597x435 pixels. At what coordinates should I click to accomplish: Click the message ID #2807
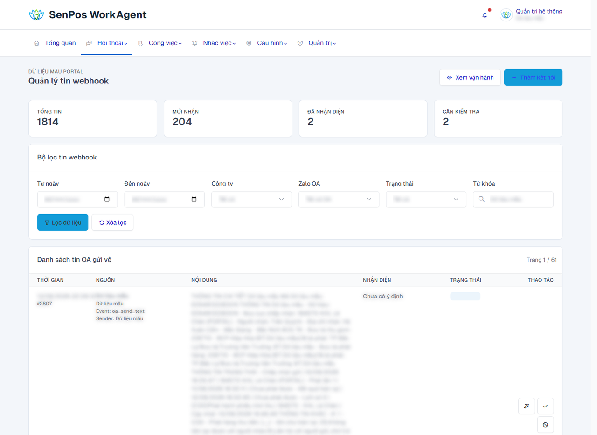point(45,304)
